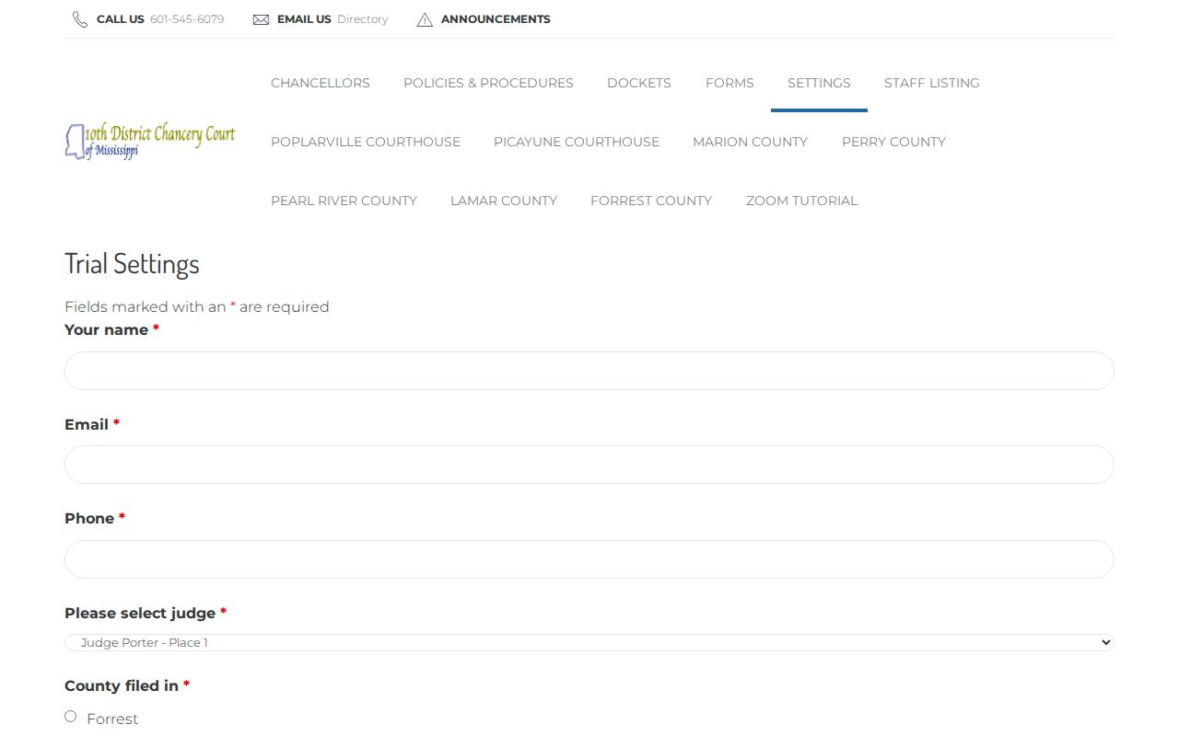The height and width of the screenshot is (736, 1179).
Task: Visit Poplarville Courthouse page
Action: tap(366, 142)
